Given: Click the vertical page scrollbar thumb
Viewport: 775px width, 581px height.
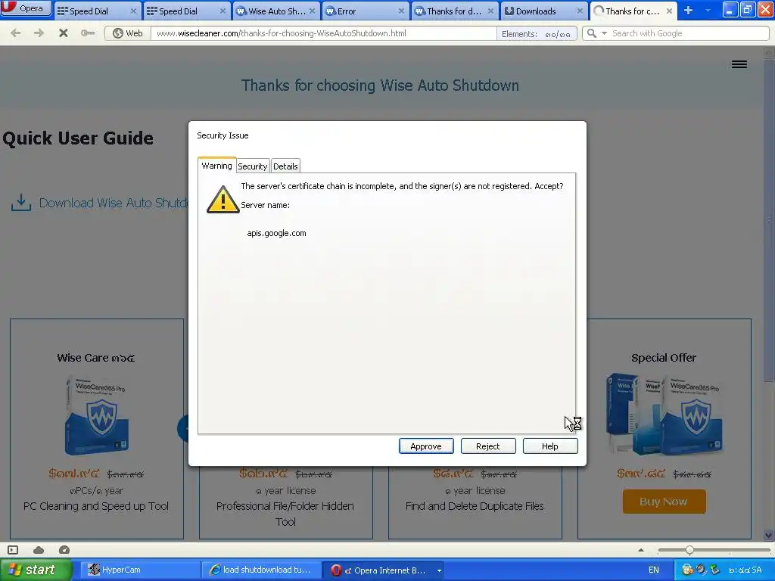Looking at the screenshot, I should (x=769, y=220).
